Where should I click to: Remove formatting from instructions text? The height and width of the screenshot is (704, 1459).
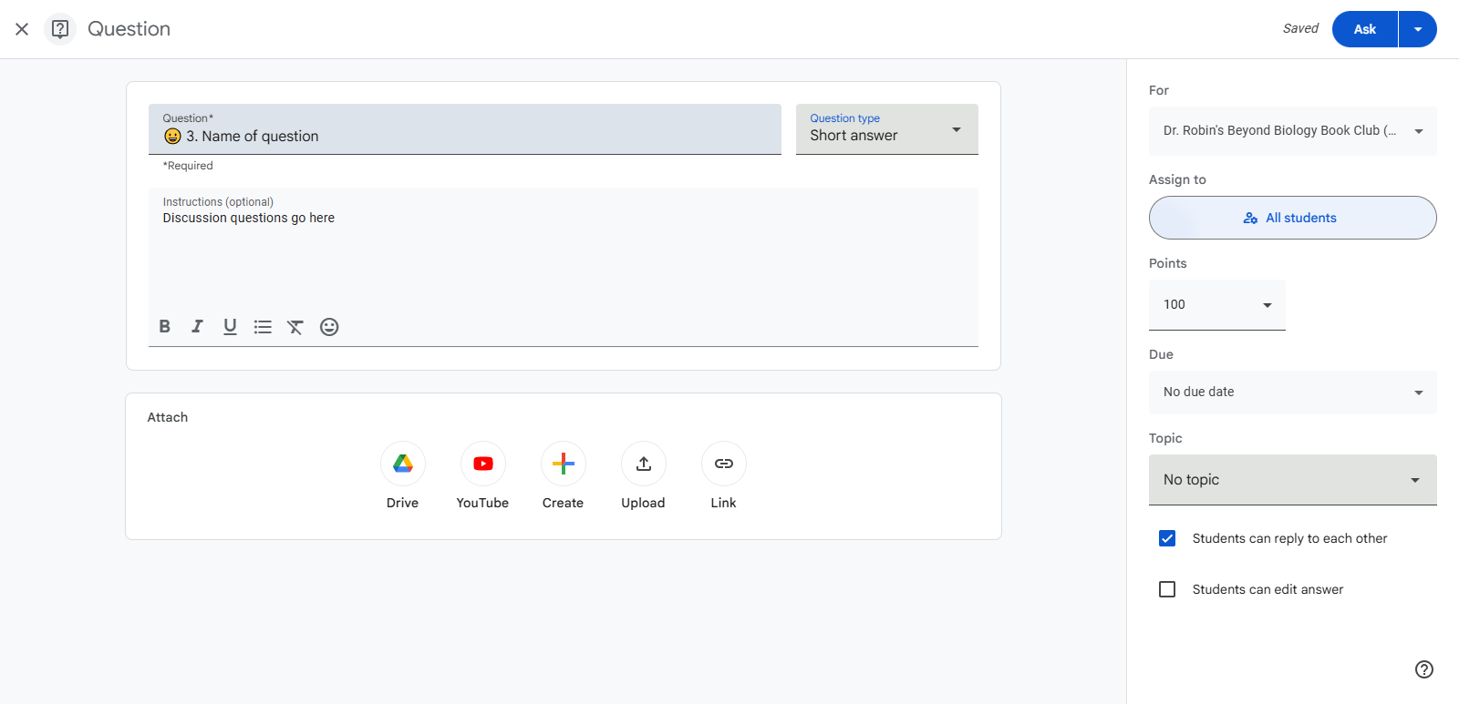pyautogui.click(x=295, y=326)
